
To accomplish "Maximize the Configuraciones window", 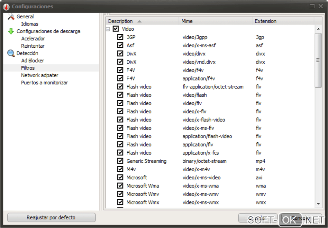I will 312,6.
